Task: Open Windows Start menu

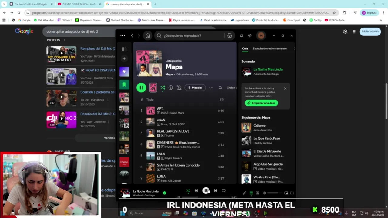Action: [122, 213]
